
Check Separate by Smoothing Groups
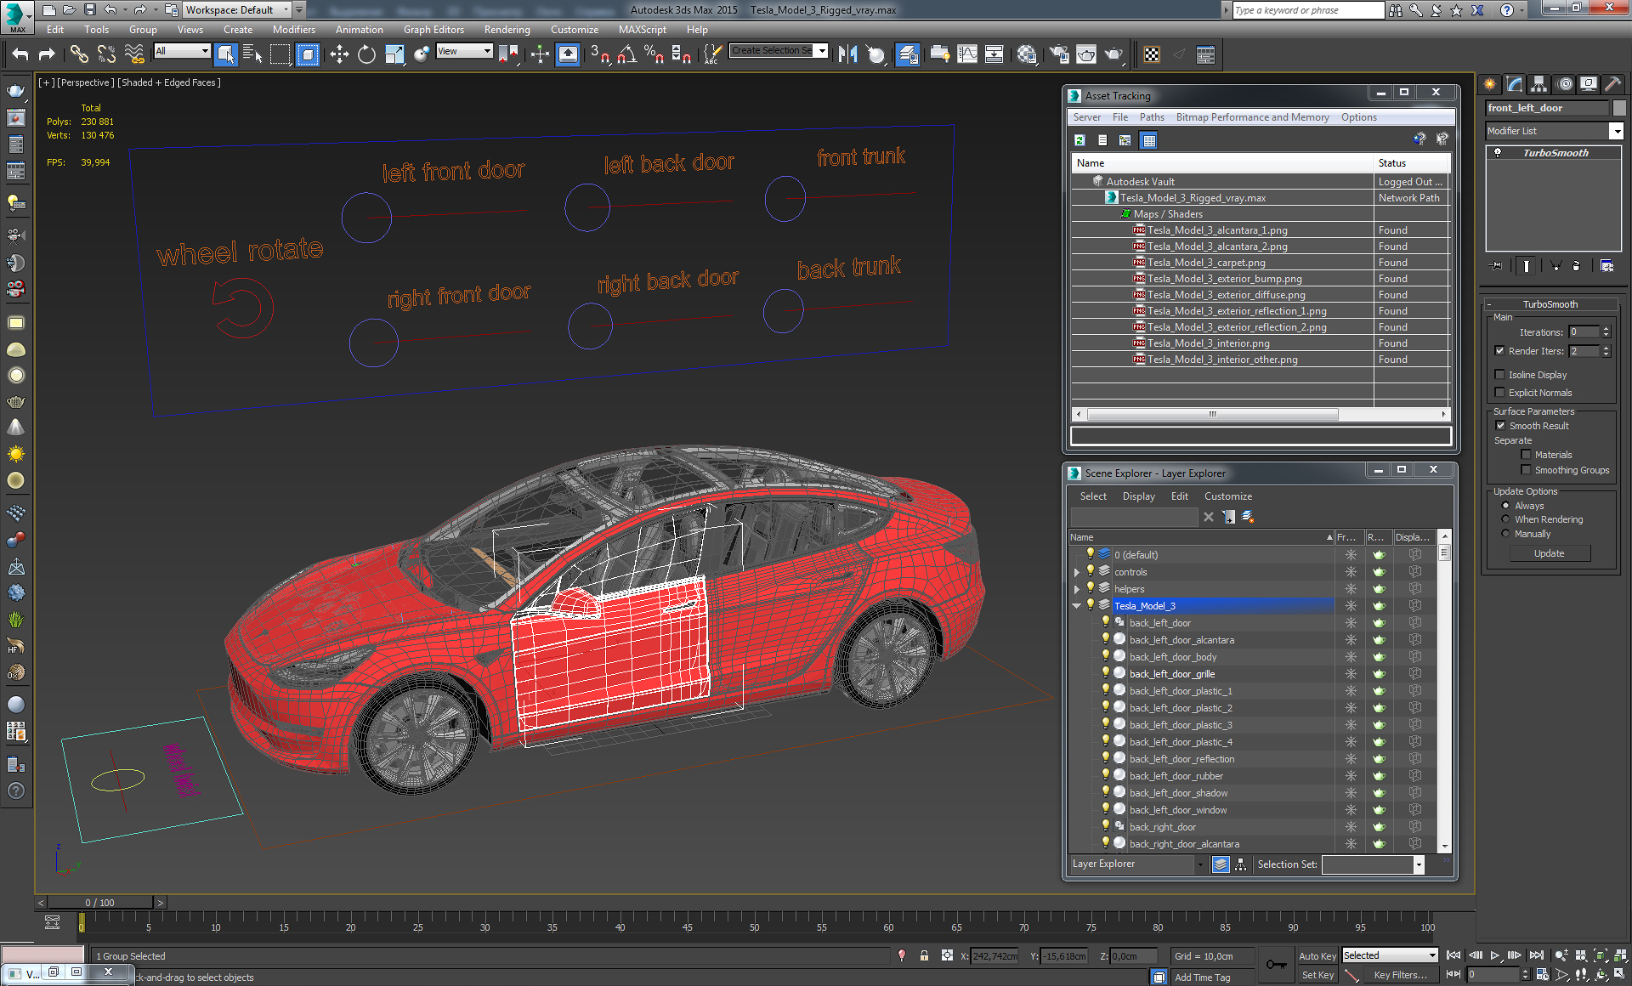click(x=1526, y=470)
